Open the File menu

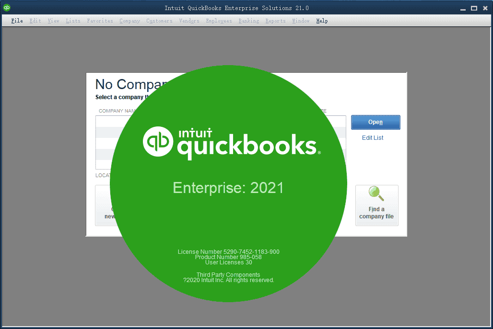click(17, 21)
